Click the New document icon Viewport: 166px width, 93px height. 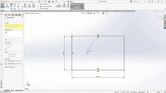point(41,2)
